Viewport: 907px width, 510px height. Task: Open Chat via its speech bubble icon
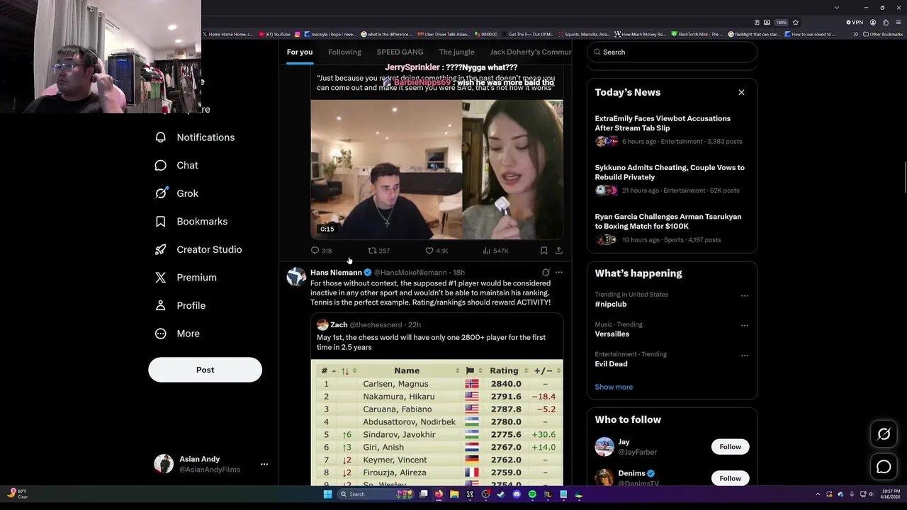click(161, 165)
